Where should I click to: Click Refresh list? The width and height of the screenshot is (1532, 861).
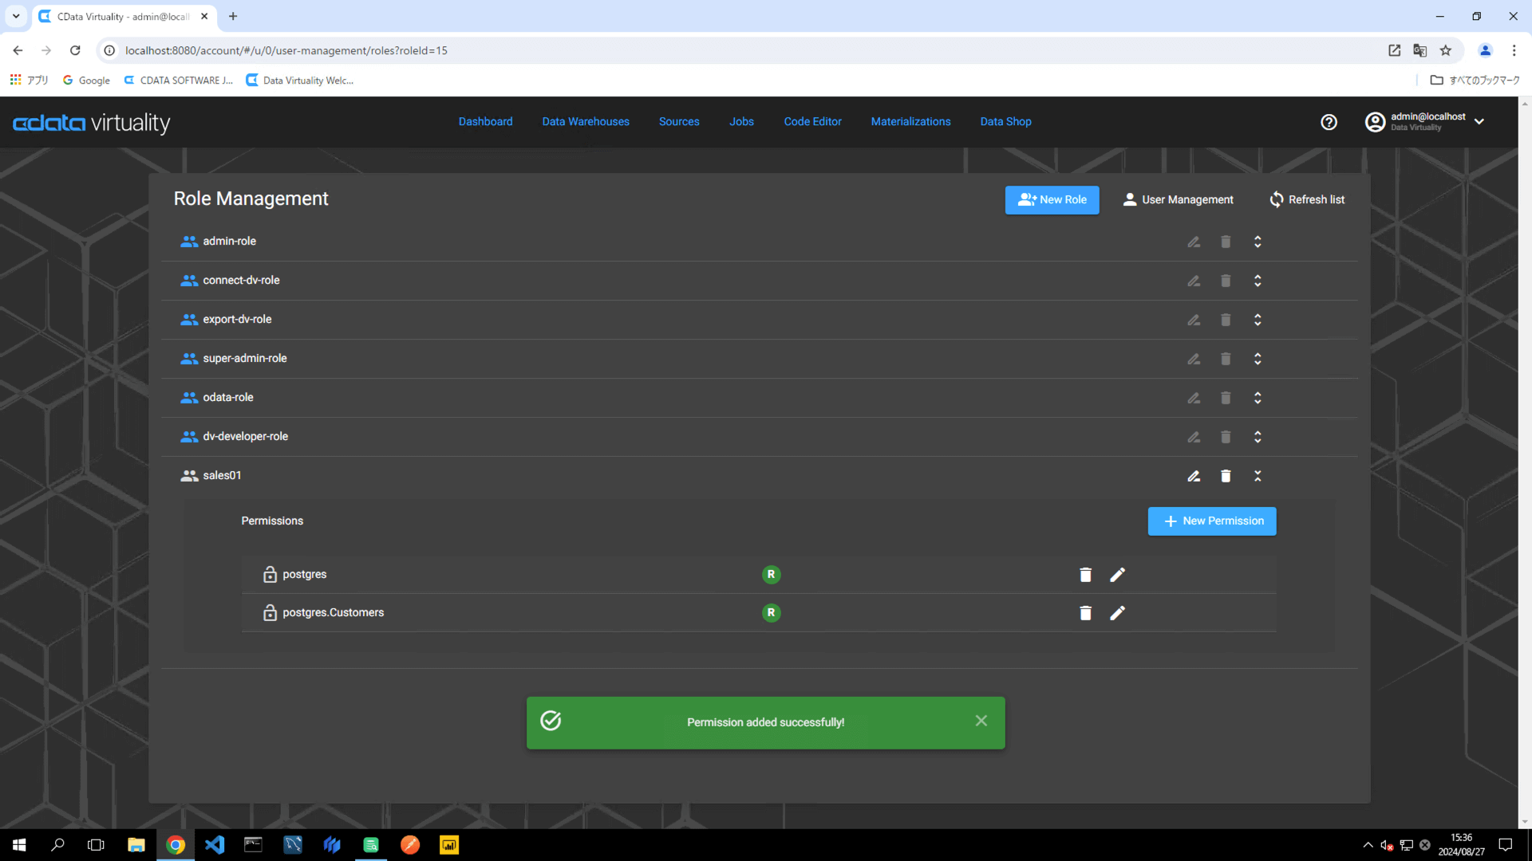point(1307,200)
